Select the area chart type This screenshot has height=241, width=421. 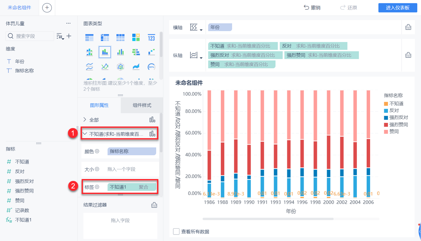(136, 67)
